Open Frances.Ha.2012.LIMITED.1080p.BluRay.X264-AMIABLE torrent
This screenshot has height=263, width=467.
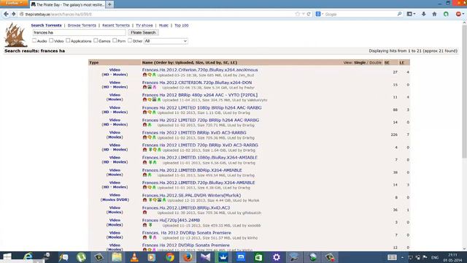coord(199,158)
